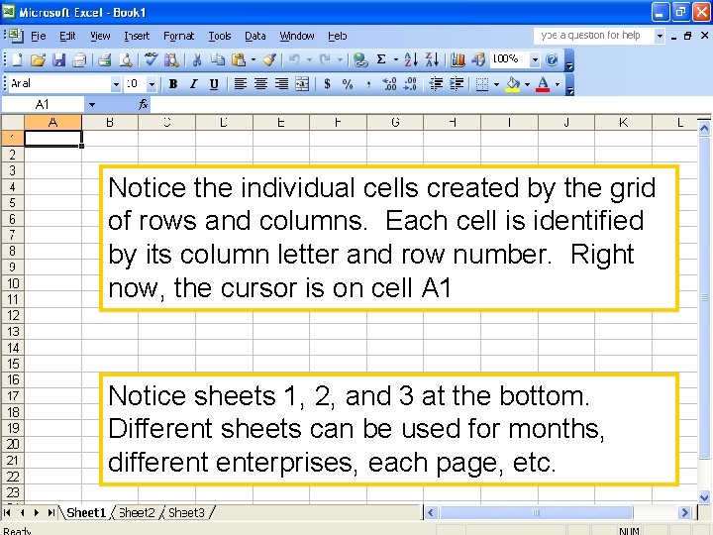This screenshot has width=713, height=535.
Task: Toggle italic formatting
Action: click(194, 83)
